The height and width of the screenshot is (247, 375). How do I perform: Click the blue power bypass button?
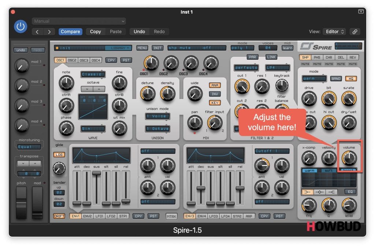(x=21, y=26)
